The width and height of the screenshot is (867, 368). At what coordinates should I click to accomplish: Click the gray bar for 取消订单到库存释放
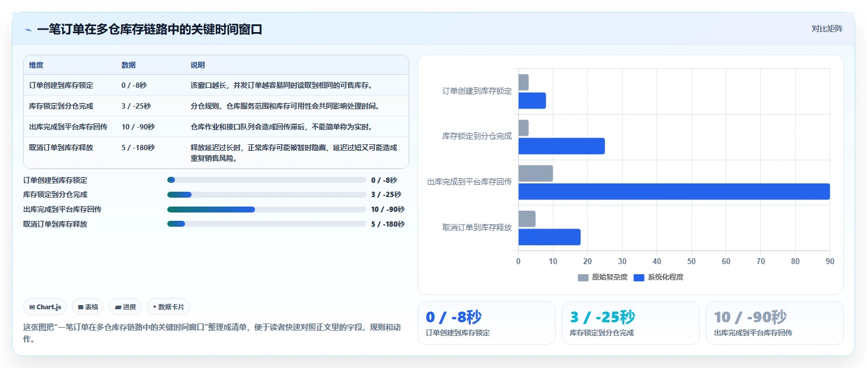click(x=527, y=218)
